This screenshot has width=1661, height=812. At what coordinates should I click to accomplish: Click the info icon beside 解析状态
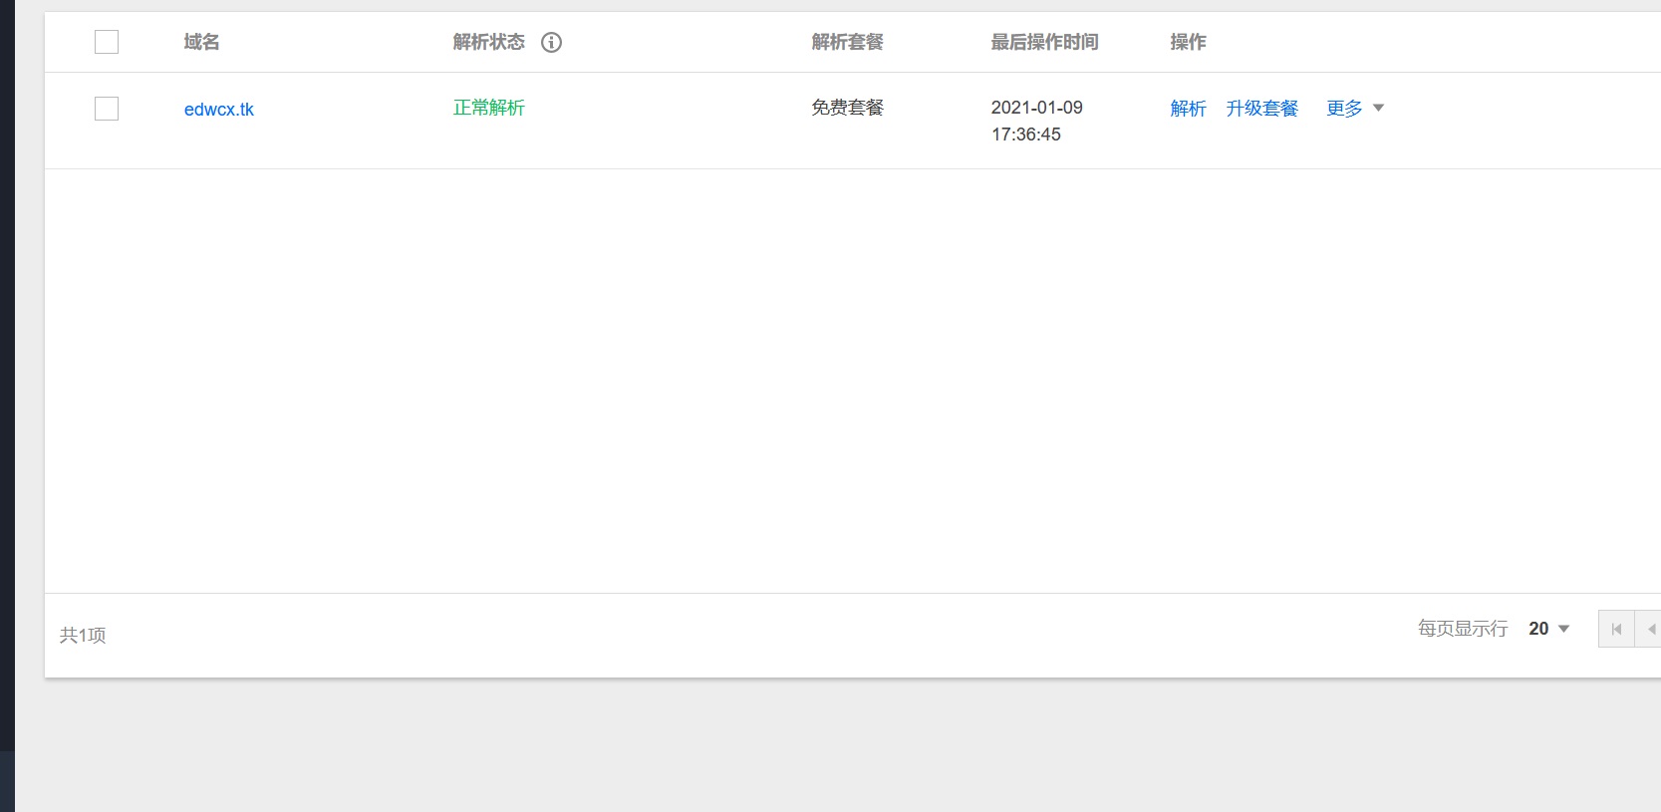pyautogui.click(x=551, y=42)
